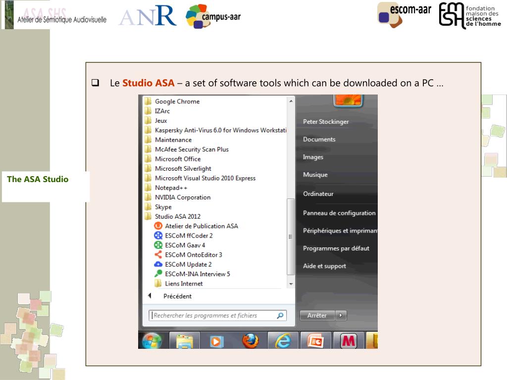Viewport: 507px width, 380px height.
Task: Open PowerPoint from the taskbar
Action: click(x=315, y=341)
